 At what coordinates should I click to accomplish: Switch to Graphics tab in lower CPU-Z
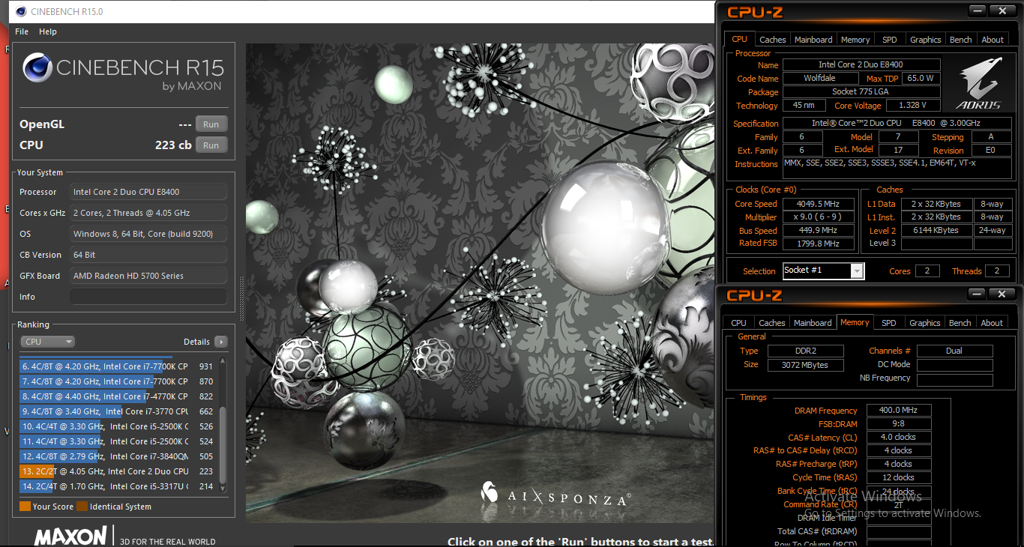(924, 323)
